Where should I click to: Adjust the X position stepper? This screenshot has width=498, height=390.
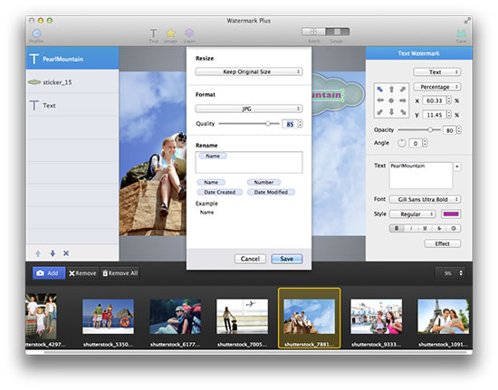coord(449,100)
